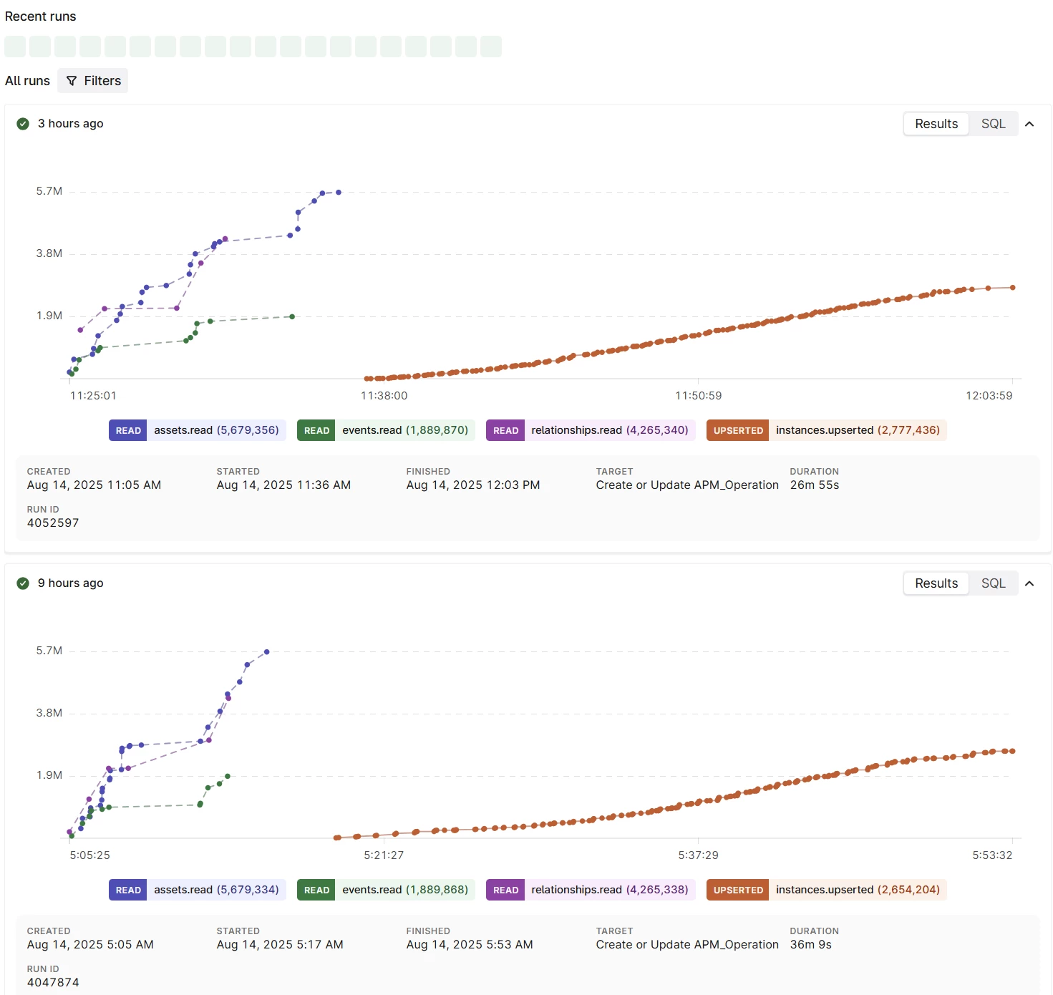The image size is (1053, 995).
Task: Click the green success check for 9-hours-ago run
Action: [23, 583]
